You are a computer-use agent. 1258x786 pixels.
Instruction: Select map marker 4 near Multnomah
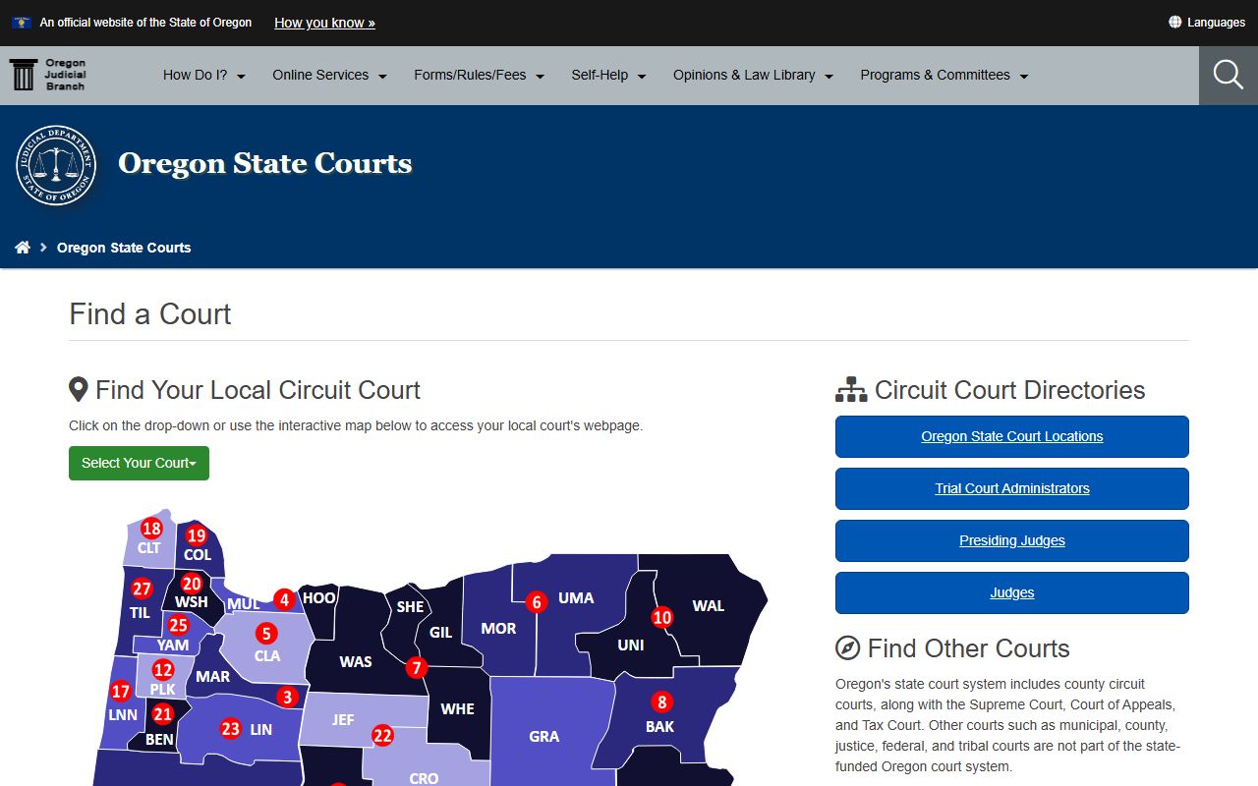[x=284, y=599]
